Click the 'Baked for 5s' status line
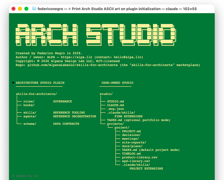224x180 pixels. click(25, 176)
